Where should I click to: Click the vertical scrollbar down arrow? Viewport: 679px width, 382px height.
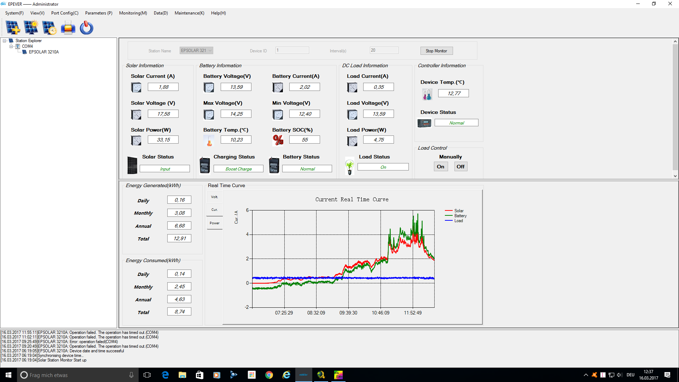pyautogui.click(x=675, y=176)
